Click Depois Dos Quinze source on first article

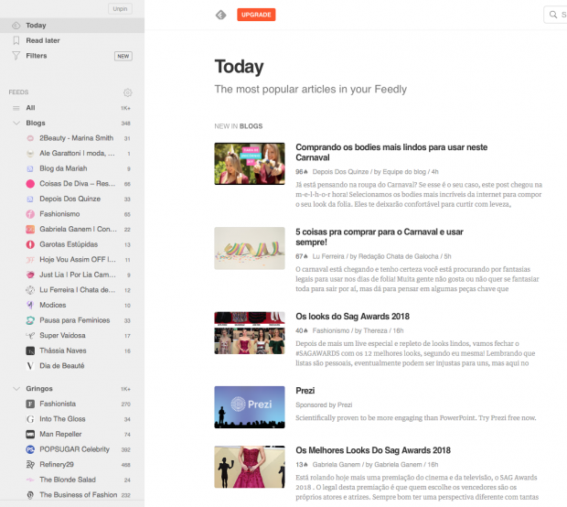[x=340, y=172]
